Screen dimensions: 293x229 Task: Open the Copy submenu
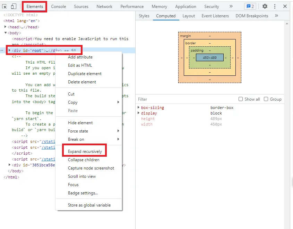(89, 102)
